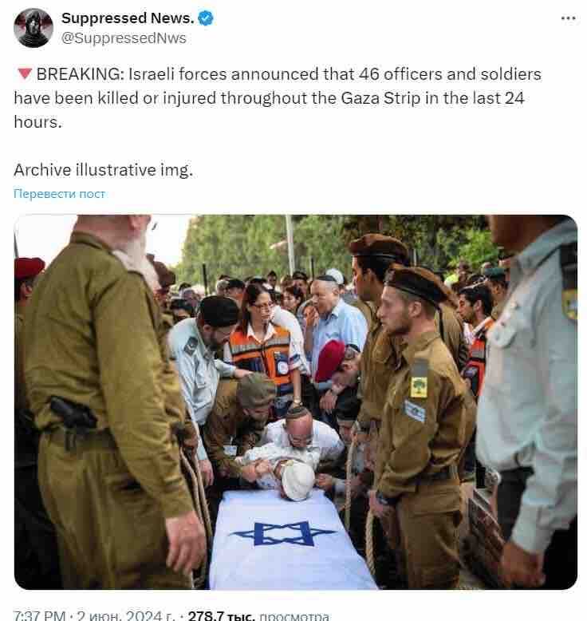This screenshot has width=587, height=621.
Task: Open the "Suppressed News." display name
Action: [x=128, y=18]
